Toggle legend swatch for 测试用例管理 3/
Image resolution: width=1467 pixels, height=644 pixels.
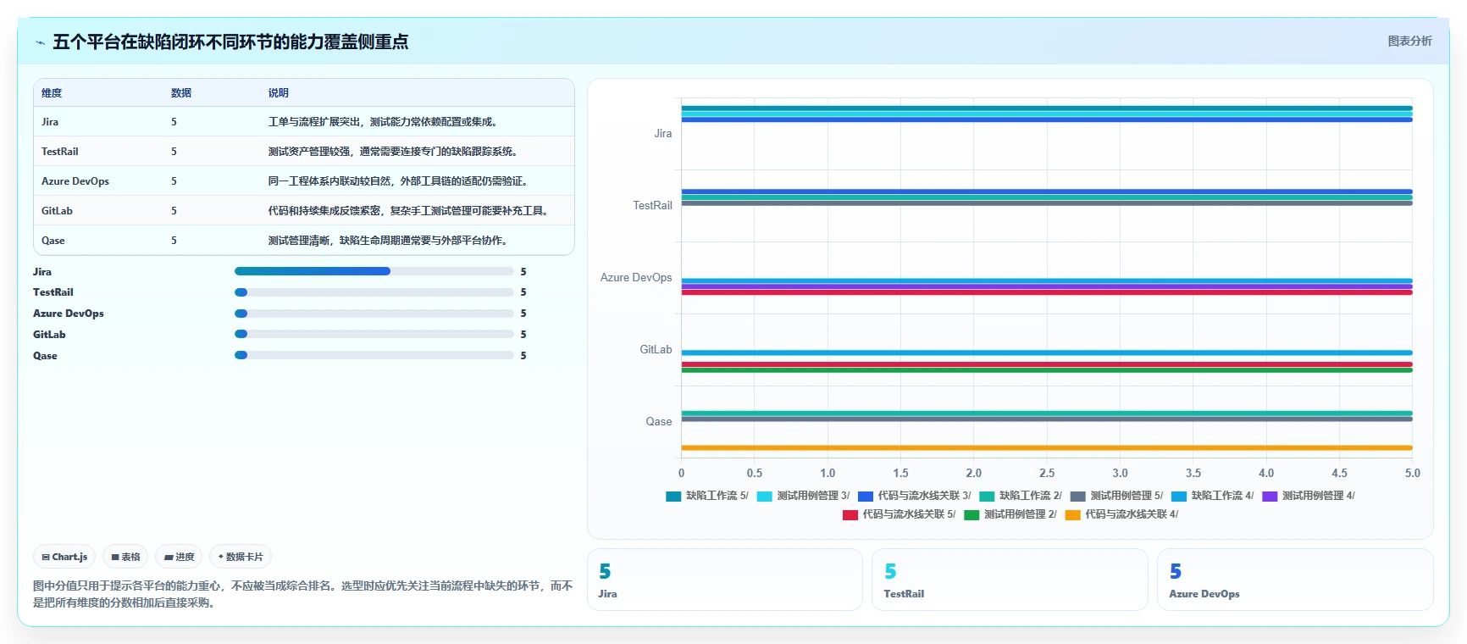point(765,497)
